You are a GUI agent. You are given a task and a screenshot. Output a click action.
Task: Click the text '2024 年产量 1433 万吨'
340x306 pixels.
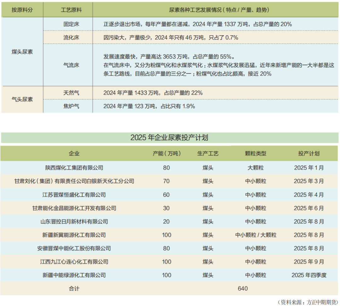pos(131,93)
